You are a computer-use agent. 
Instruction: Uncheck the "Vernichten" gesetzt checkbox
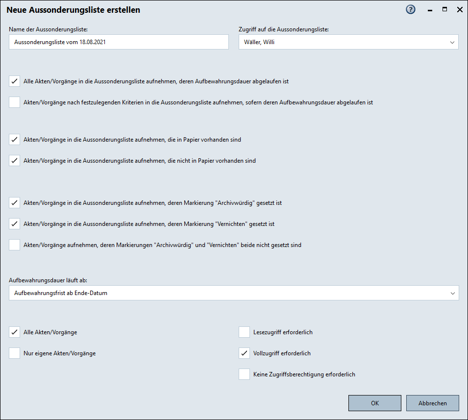[15, 224]
